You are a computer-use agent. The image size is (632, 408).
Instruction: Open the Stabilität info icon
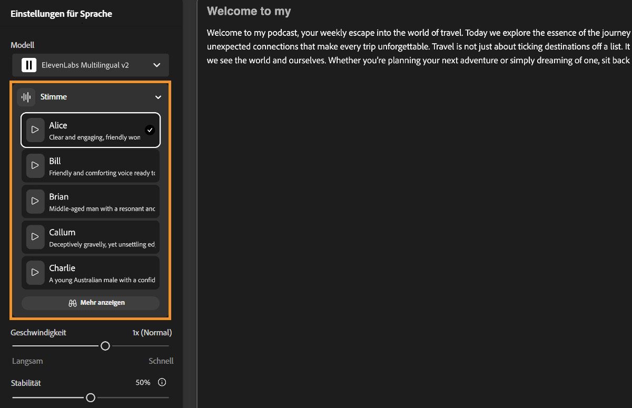tap(162, 382)
